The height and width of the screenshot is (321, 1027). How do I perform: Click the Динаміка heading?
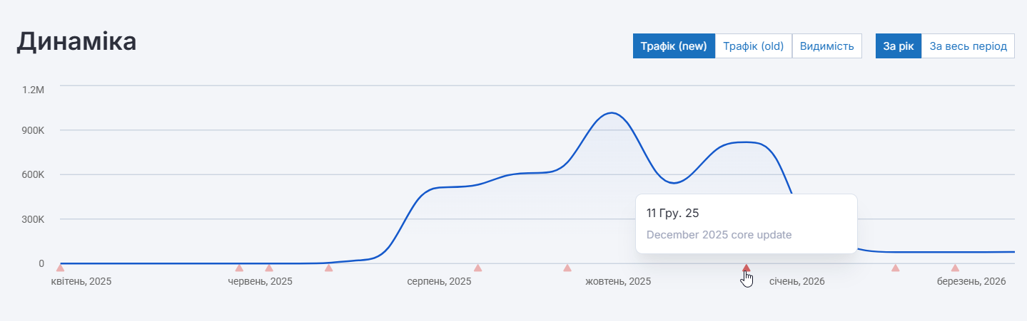(x=76, y=41)
